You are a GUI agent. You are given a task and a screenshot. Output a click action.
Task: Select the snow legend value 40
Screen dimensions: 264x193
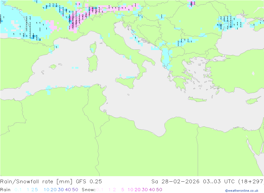pyautogui.click(x=152, y=190)
